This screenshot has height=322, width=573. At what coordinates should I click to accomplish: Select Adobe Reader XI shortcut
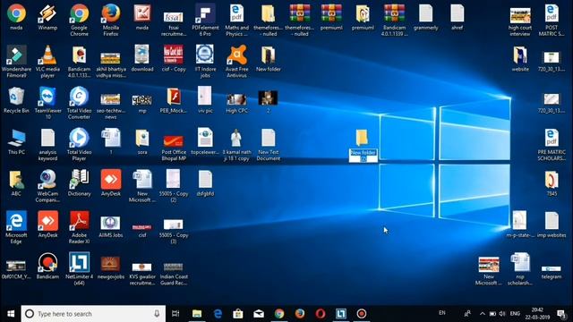coord(80,227)
